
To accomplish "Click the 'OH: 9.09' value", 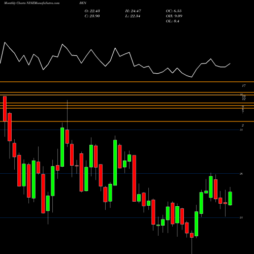I will click(174, 16).
